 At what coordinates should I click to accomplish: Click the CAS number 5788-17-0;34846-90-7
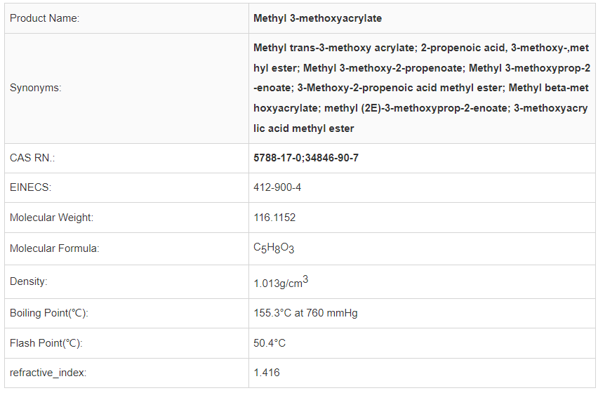tap(306, 158)
